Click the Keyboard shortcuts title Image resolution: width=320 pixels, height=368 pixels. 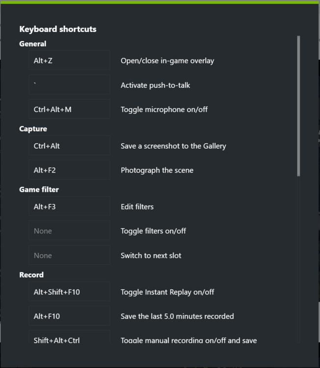(58, 29)
